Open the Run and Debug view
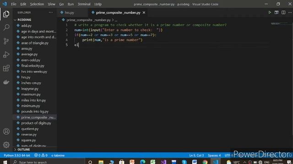293x164 pixels. pyautogui.click(x=6, y=55)
